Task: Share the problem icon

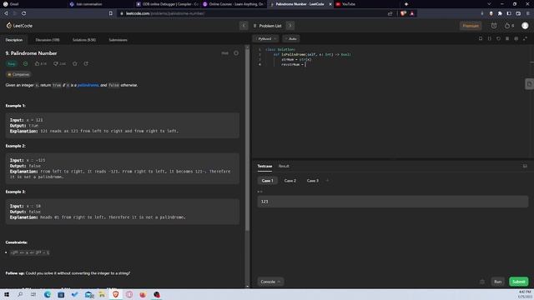Action: point(86,63)
